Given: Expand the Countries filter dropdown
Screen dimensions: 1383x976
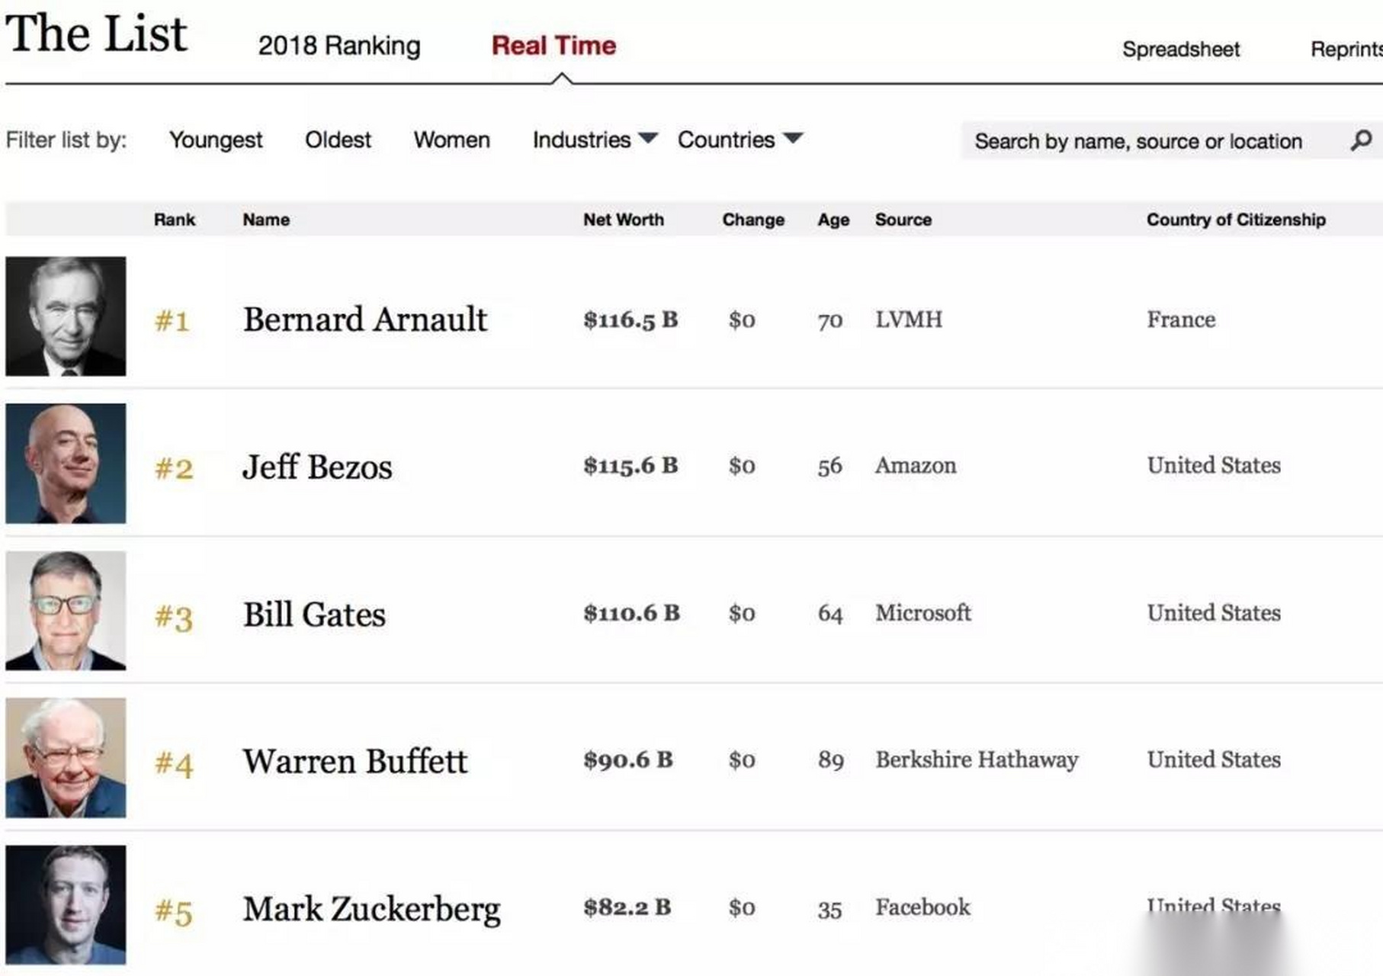Looking at the screenshot, I should click(x=740, y=140).
